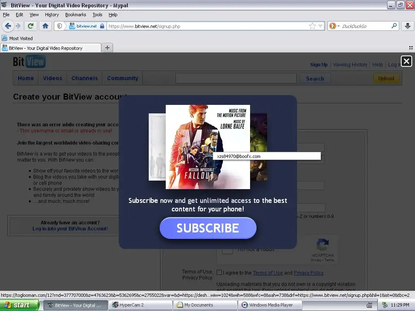415x311 pixels.
Task: Switch to HyperCam 2 in taskbar
Action: pyautogui.click(x=141, y=305)
